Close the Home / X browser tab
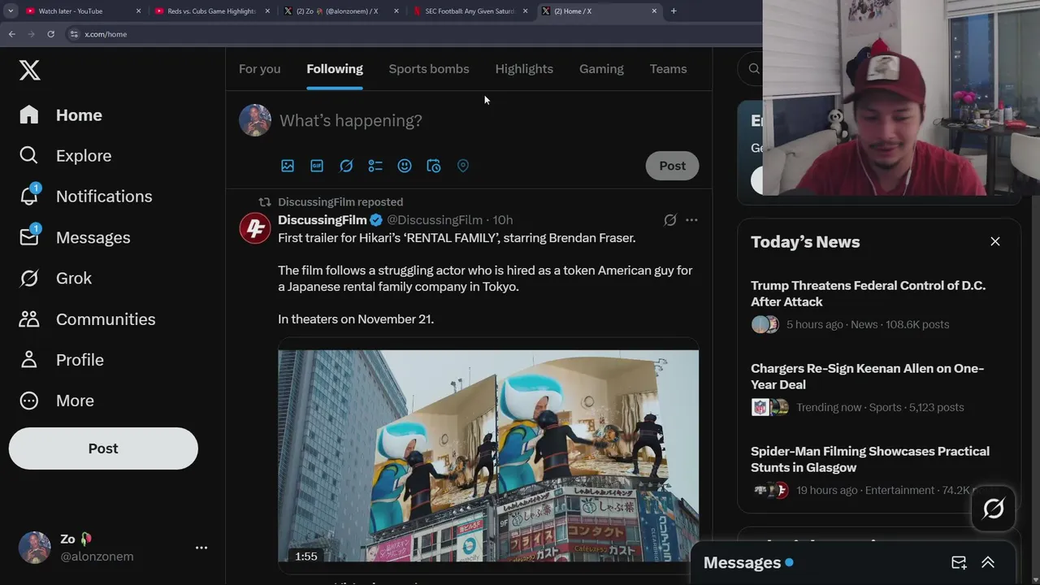The width and height of the screenshot is (1040, 585). (654, 11)
